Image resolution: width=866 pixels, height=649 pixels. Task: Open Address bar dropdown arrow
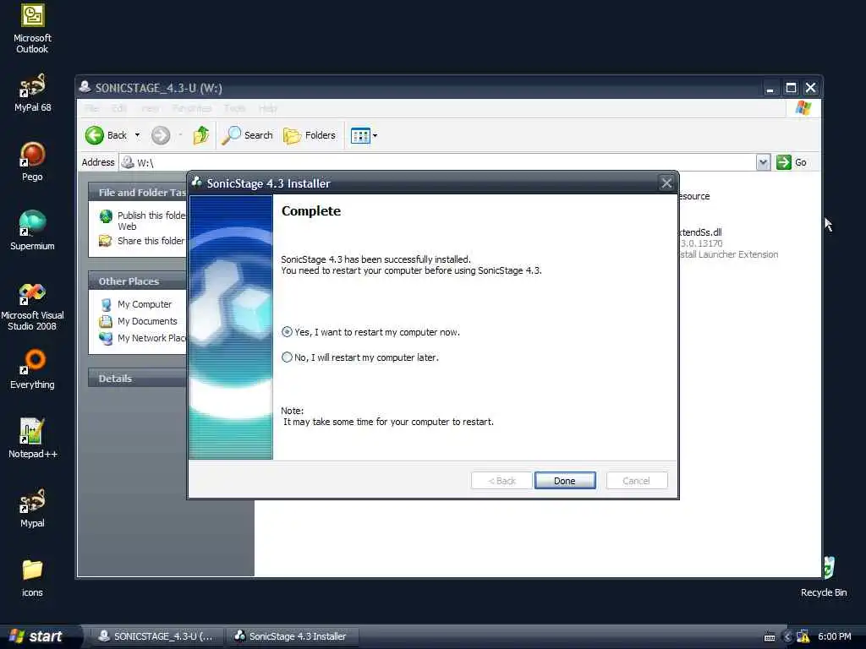(763, 162)
